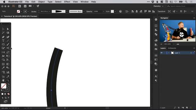
Task: Open Adobe Bridge from app bar
Action: (x=20, y=6)
